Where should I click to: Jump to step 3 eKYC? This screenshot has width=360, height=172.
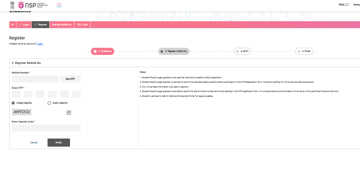[242, 51]
